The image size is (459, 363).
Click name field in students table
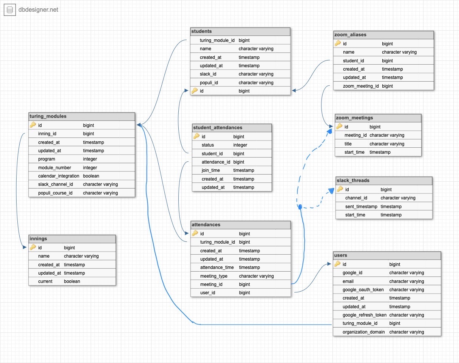240,48
